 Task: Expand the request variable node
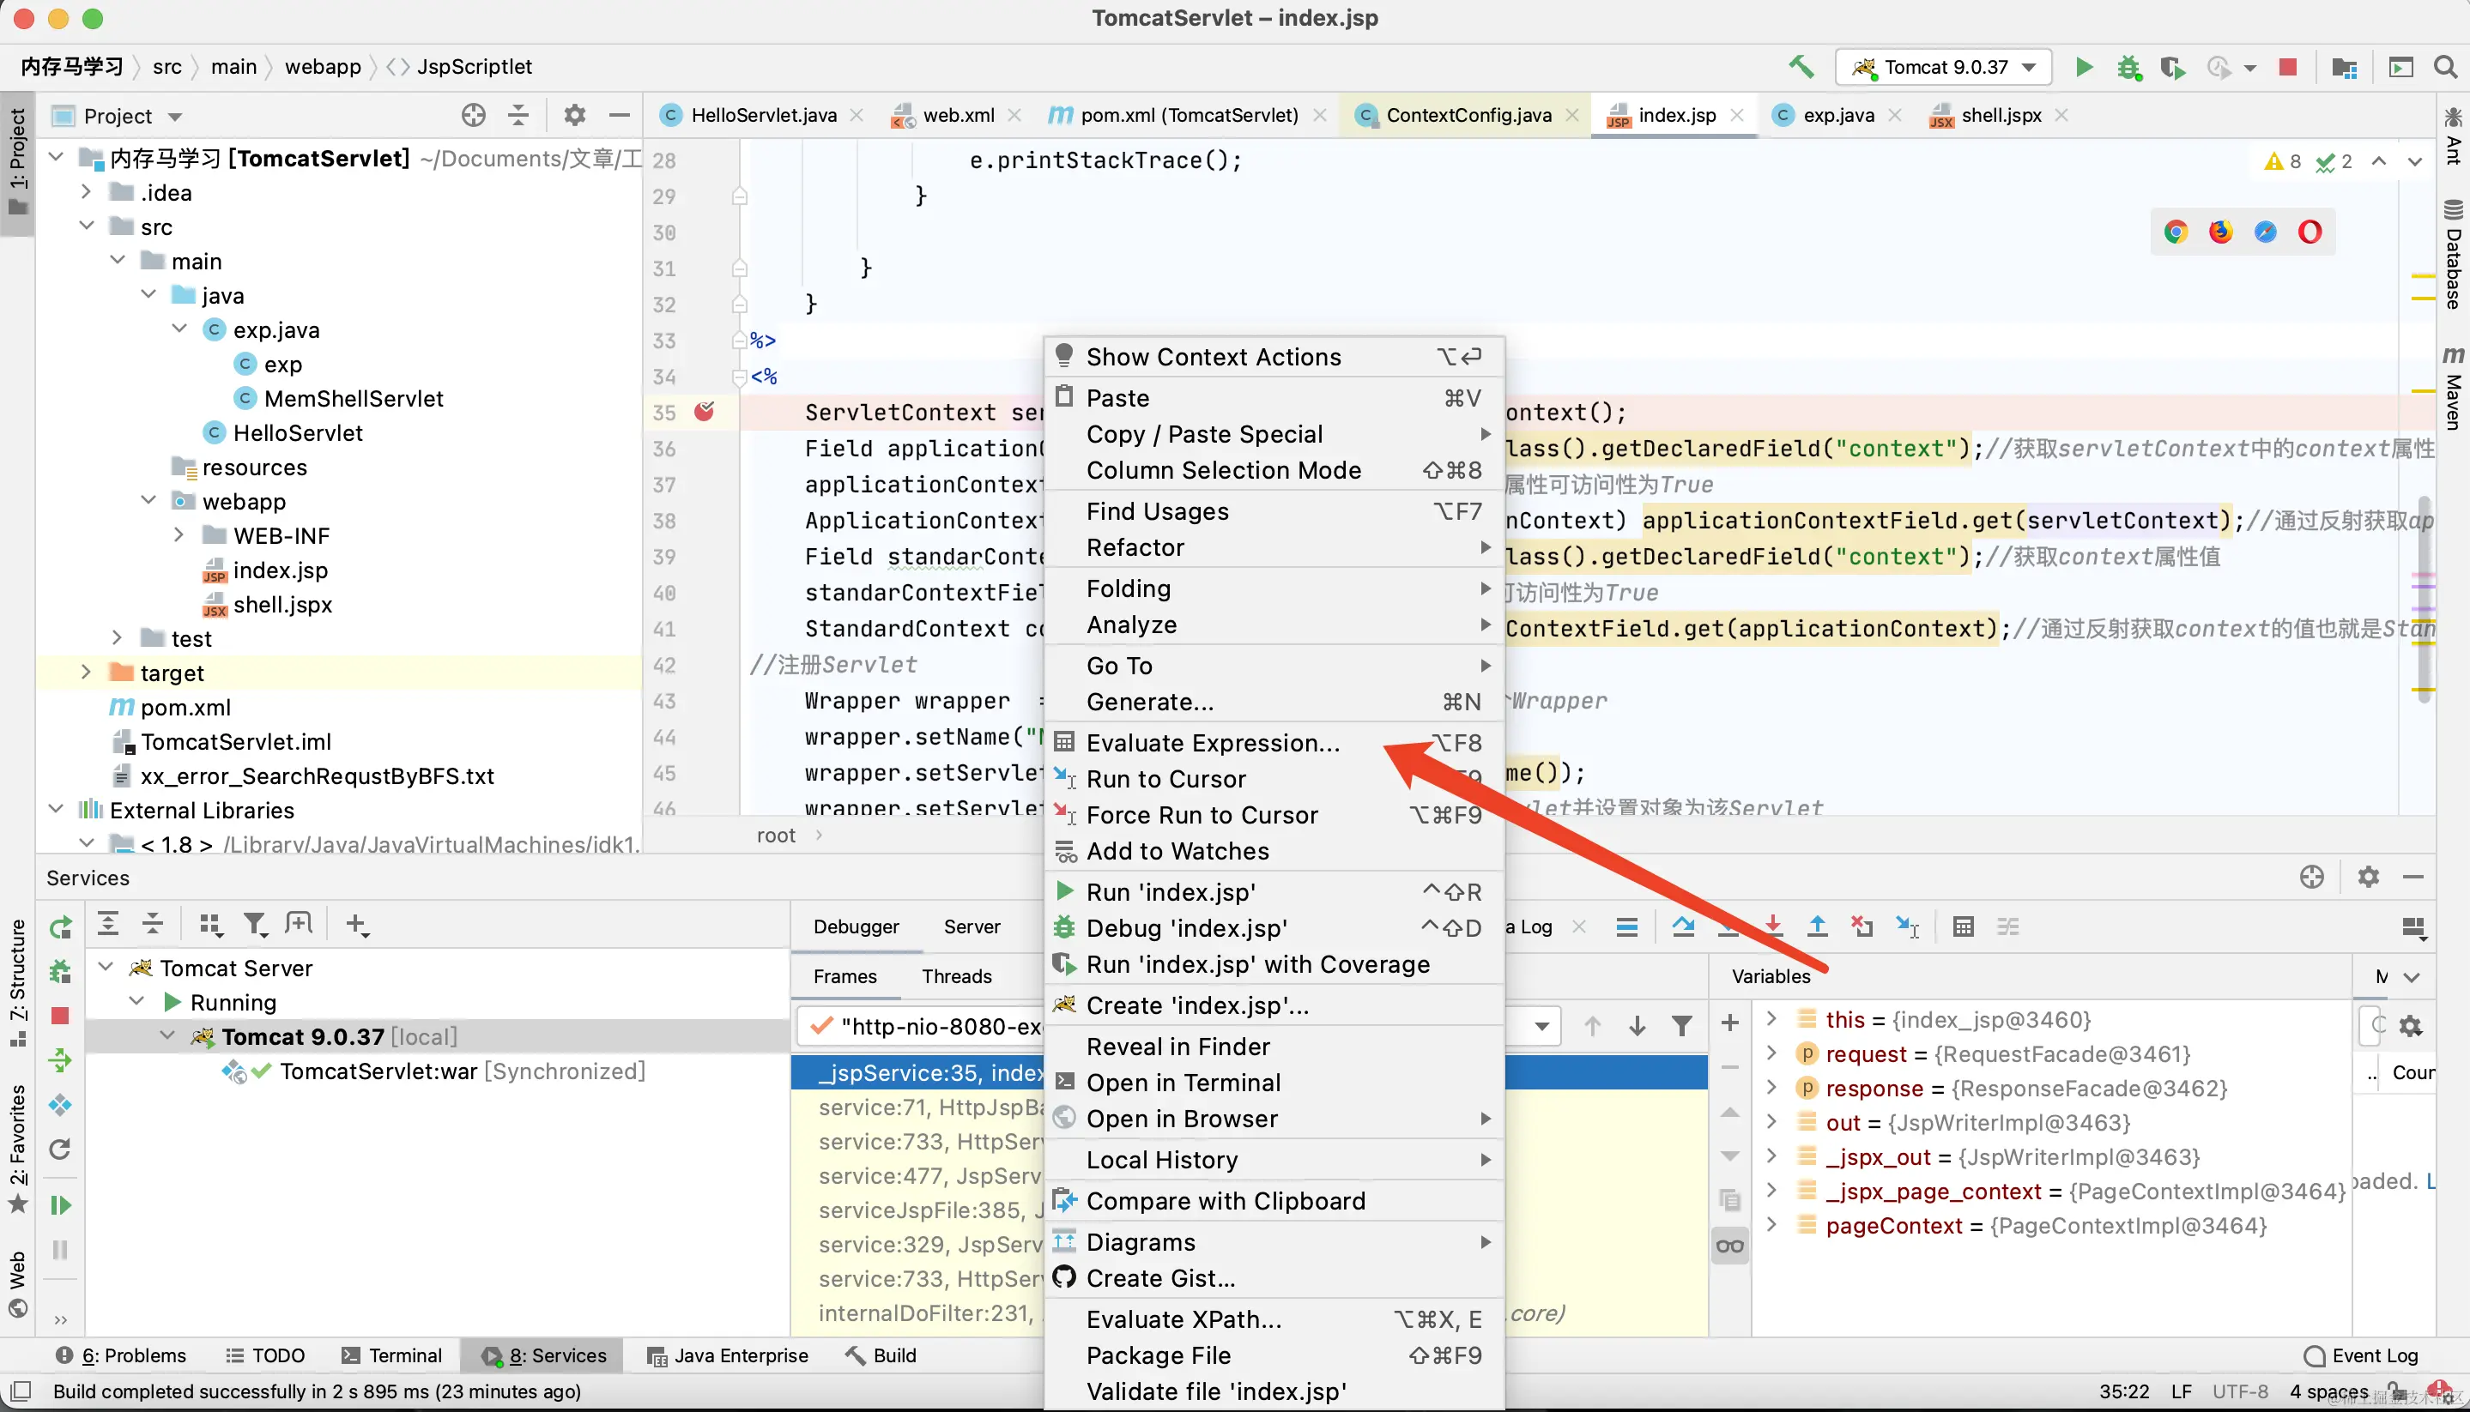coord(1771,1054)
